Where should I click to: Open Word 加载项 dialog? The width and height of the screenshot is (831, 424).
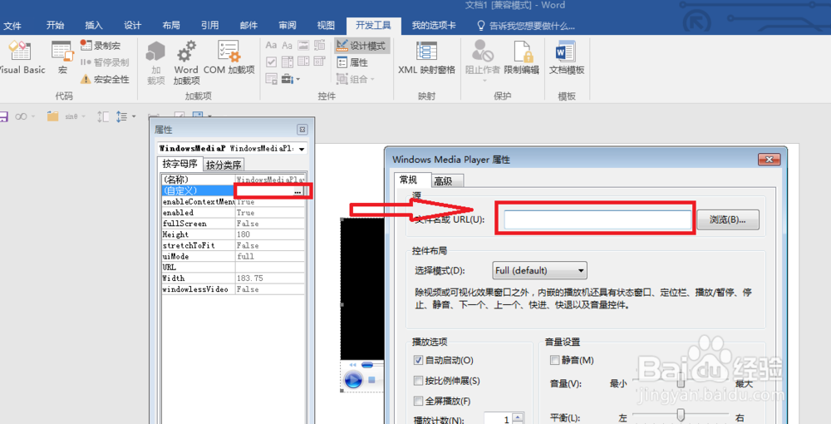[x=186, y=62]
